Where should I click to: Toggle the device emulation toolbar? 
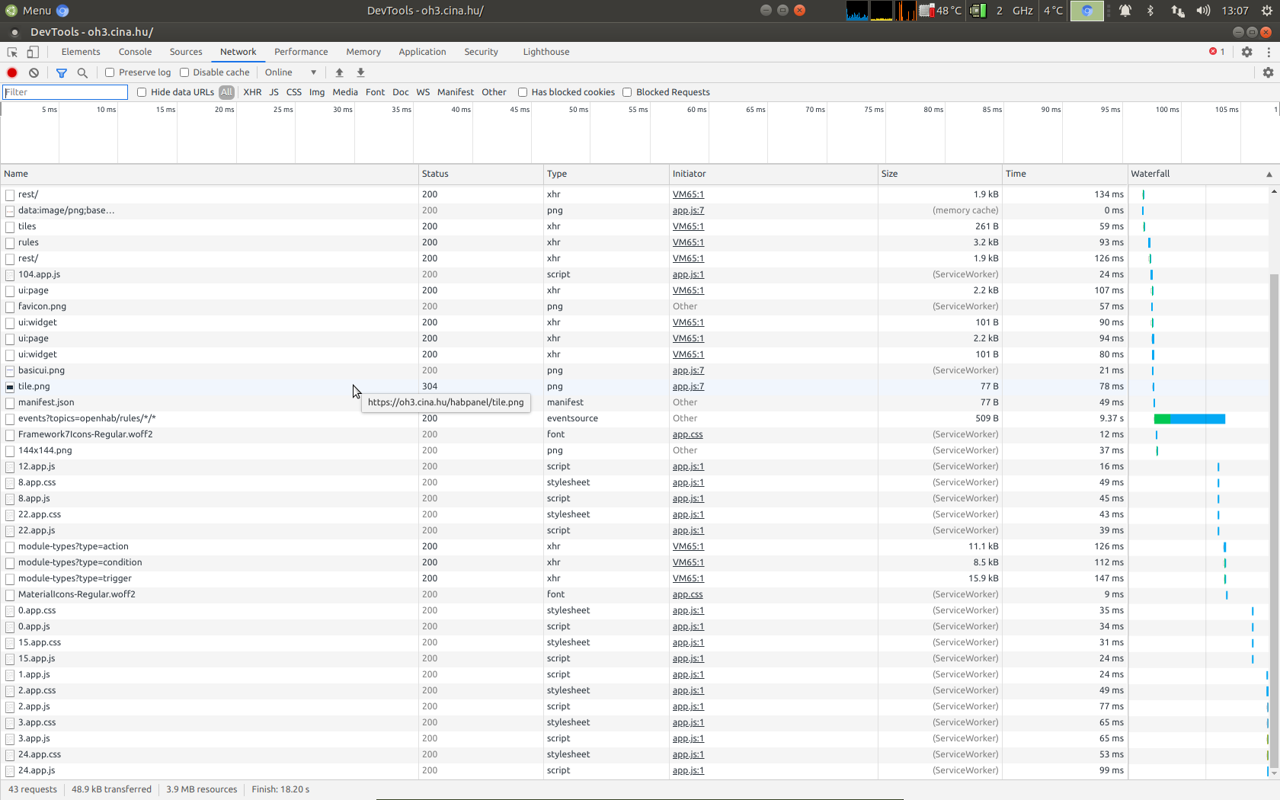click(x=32, y=51)
